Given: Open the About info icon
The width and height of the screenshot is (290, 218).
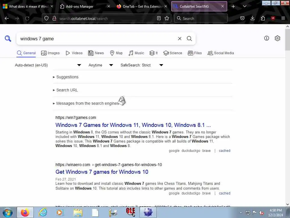Looking at the screenshot, I should (x=266, y=38).
